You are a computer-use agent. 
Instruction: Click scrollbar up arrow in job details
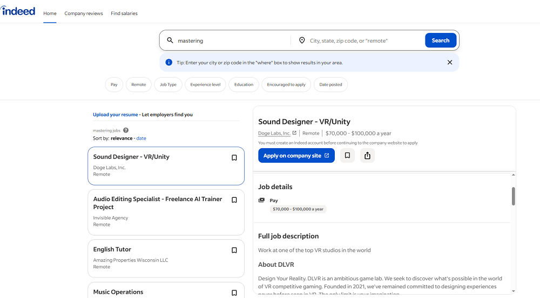513,175
